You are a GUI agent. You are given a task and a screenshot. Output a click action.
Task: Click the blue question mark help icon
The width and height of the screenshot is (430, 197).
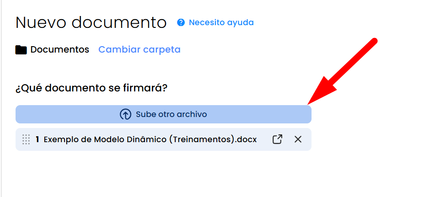(x=181, y=22)
